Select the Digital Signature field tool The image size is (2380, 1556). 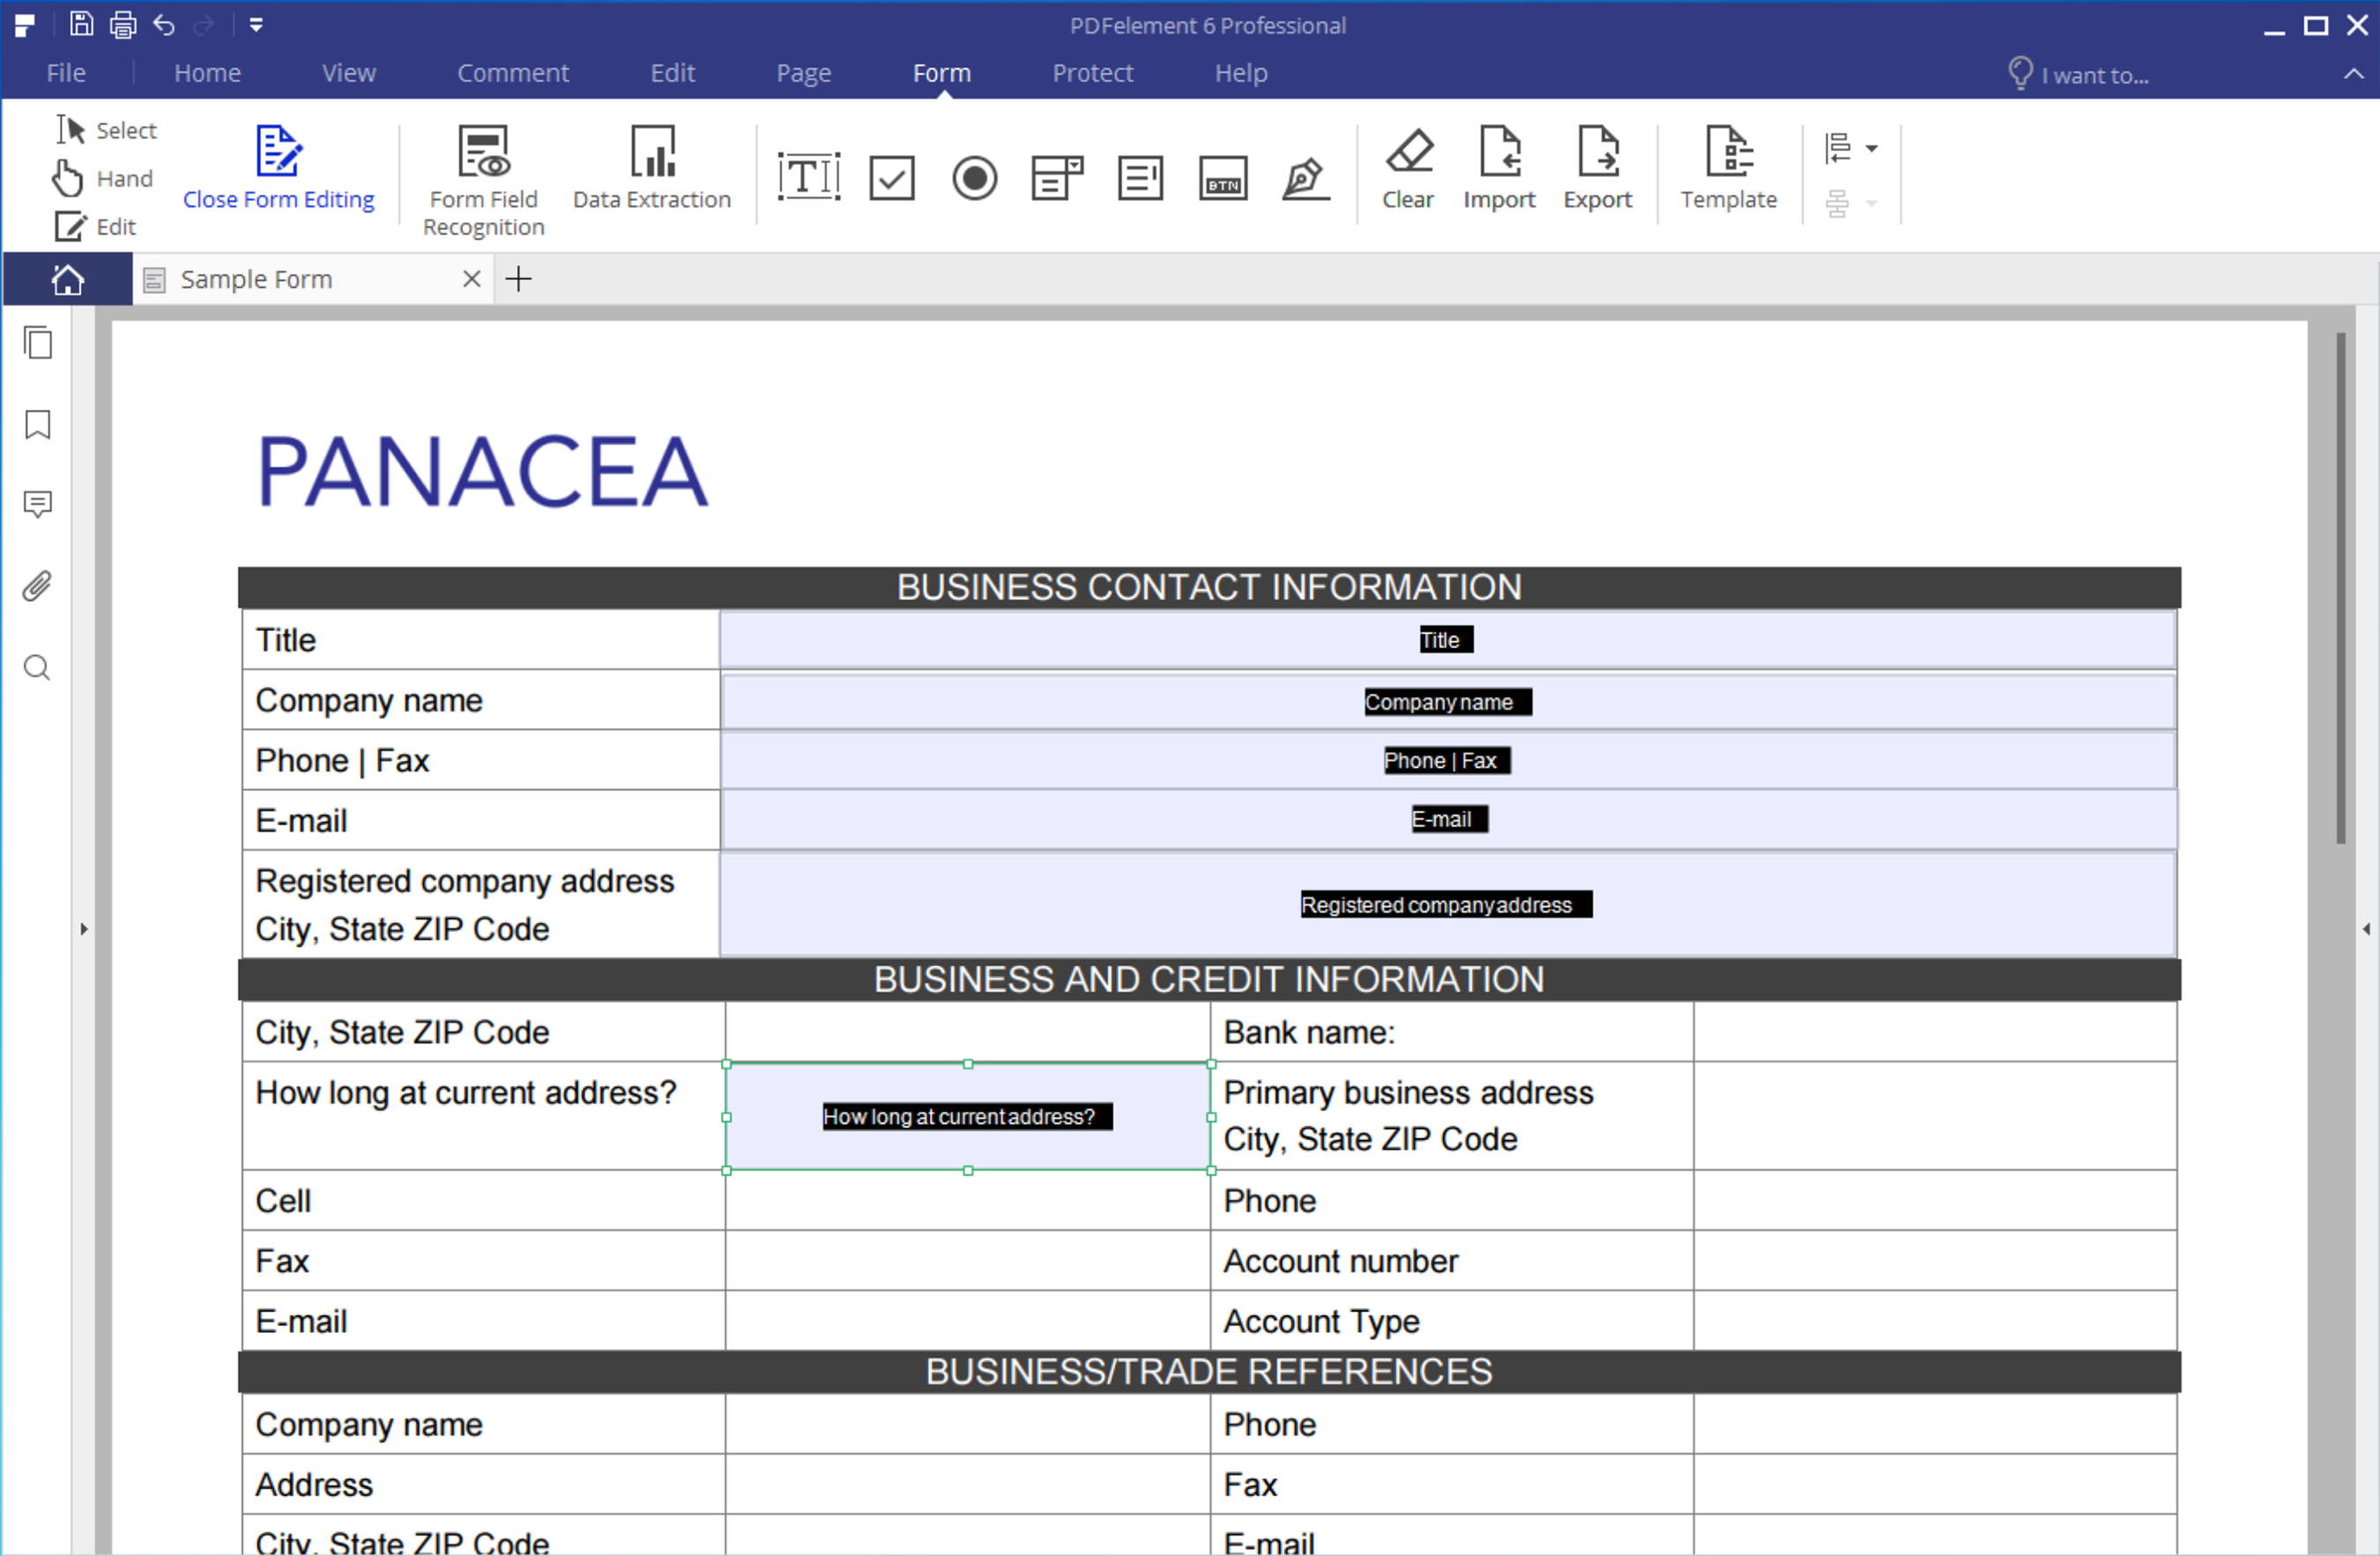tap(1306, 178)
